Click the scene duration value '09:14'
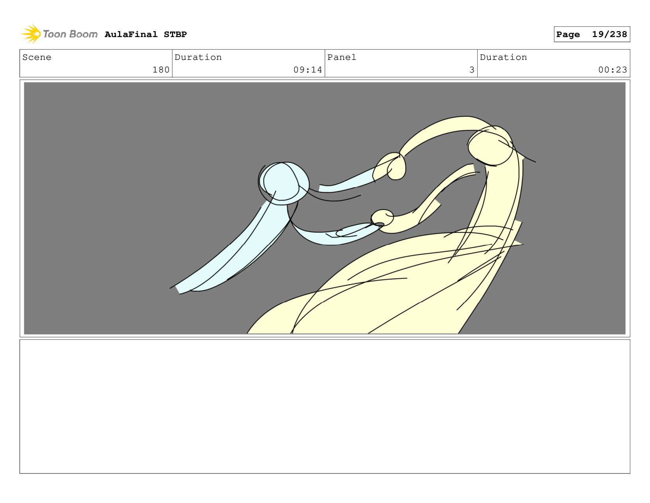650x503 pixels. coord(308,70)
